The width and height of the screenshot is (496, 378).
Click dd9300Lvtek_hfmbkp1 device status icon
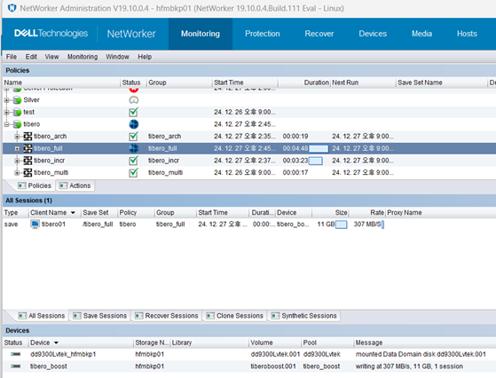click(16, 354)
